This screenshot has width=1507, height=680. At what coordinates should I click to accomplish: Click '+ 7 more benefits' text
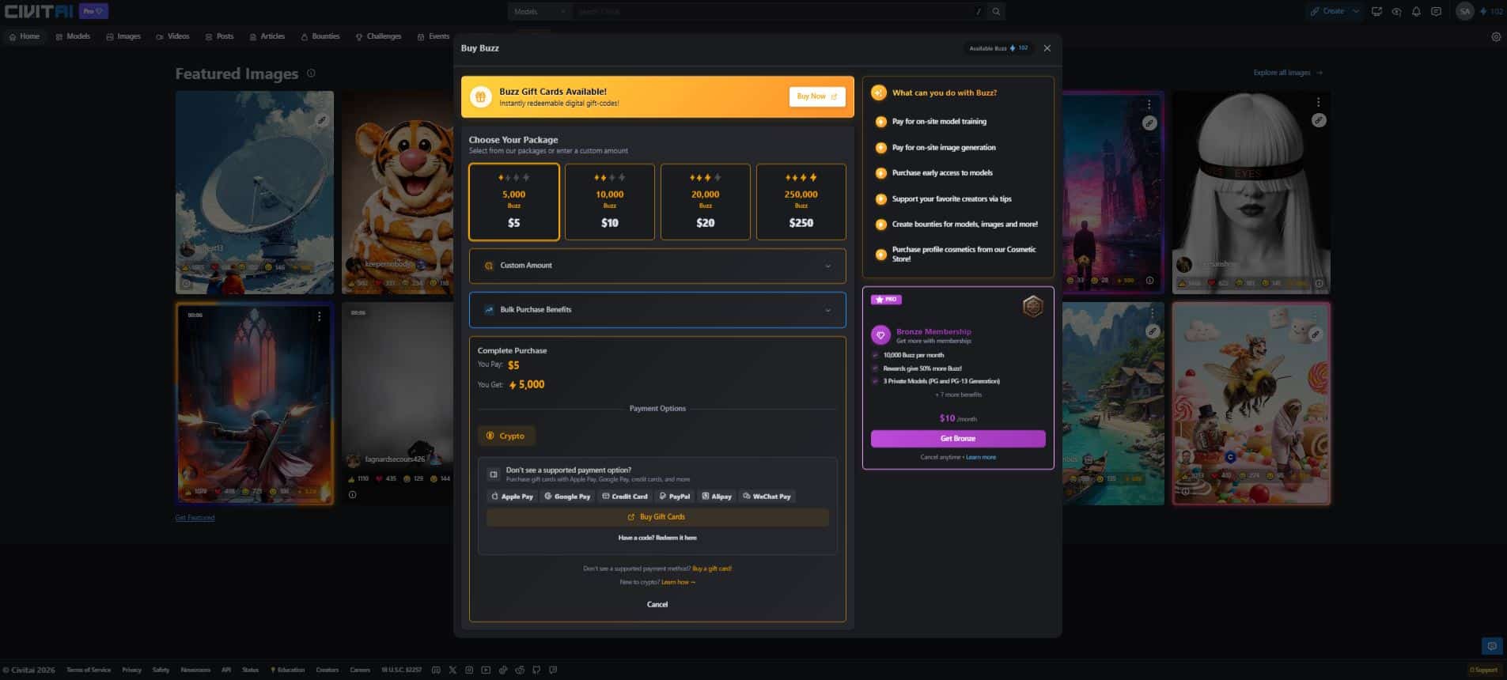coord(958,395)
